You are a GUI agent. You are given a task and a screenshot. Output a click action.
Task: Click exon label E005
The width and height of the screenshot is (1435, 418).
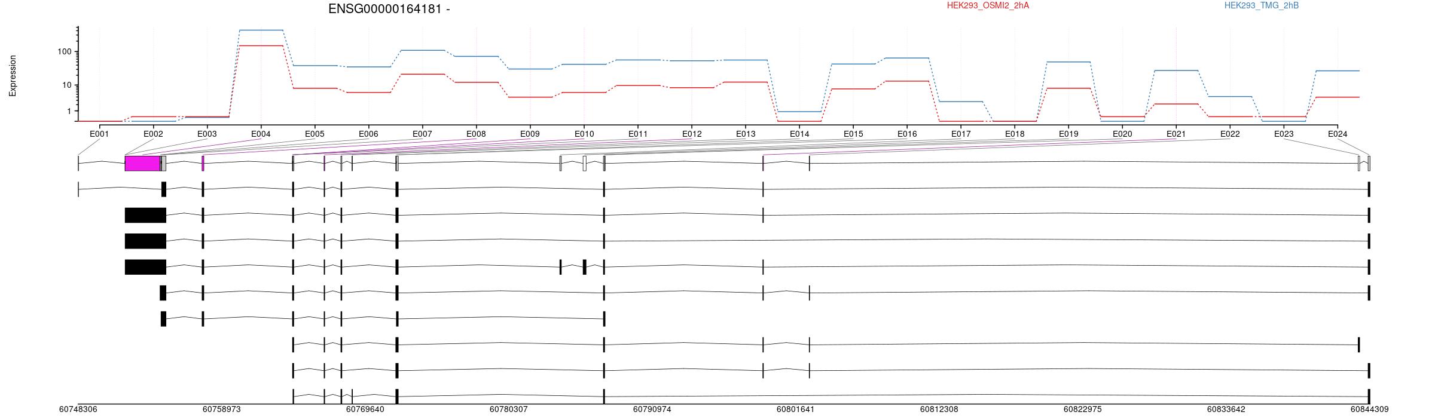pos(315,134)
